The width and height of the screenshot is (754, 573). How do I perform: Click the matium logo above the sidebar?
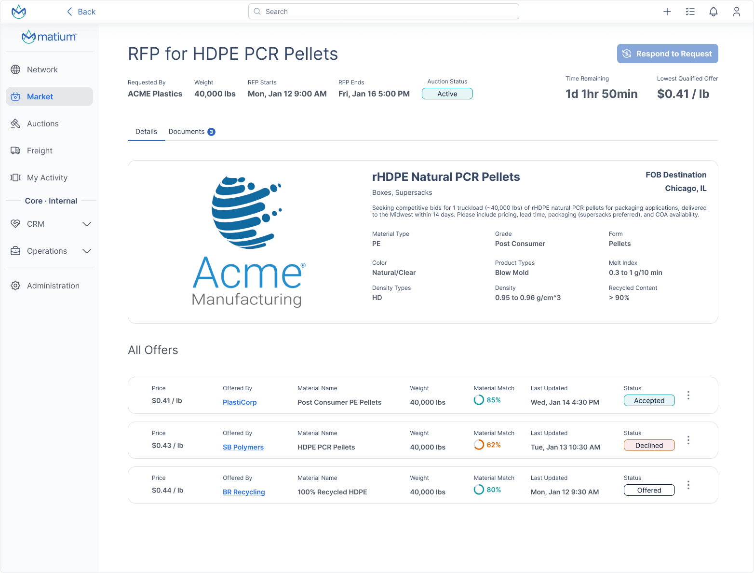point(49,36)
